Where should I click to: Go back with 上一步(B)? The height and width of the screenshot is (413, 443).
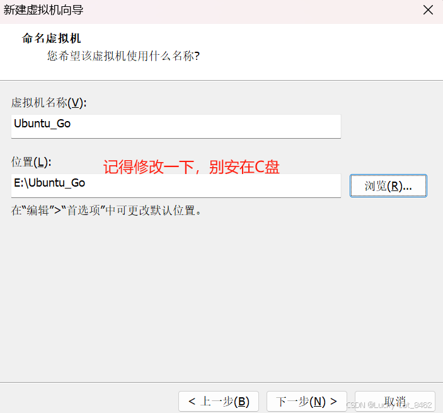pyautogui.click(x=219, y=402)
